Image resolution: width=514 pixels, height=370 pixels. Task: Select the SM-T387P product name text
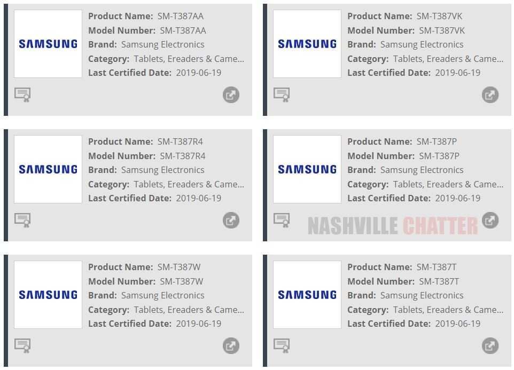pyautogui.click(x=437, y=141)
